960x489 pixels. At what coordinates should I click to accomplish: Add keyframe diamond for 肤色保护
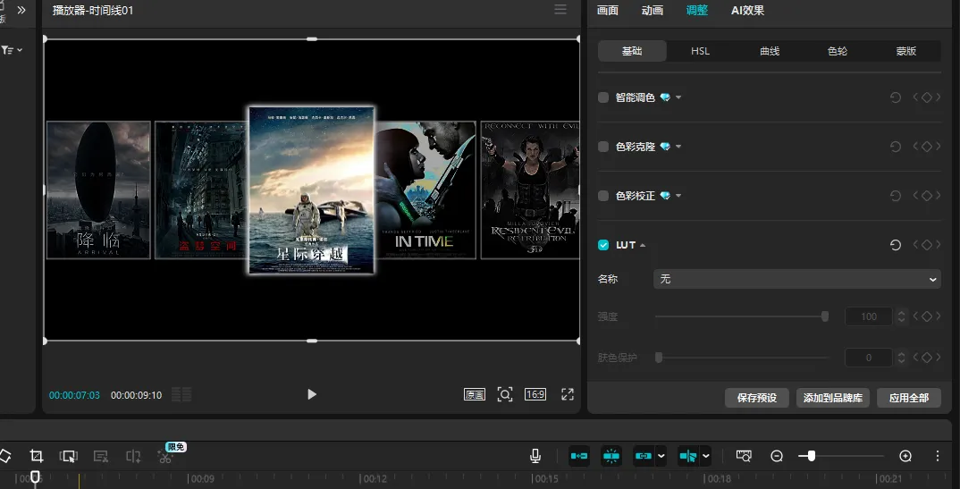tap(927, 358)
